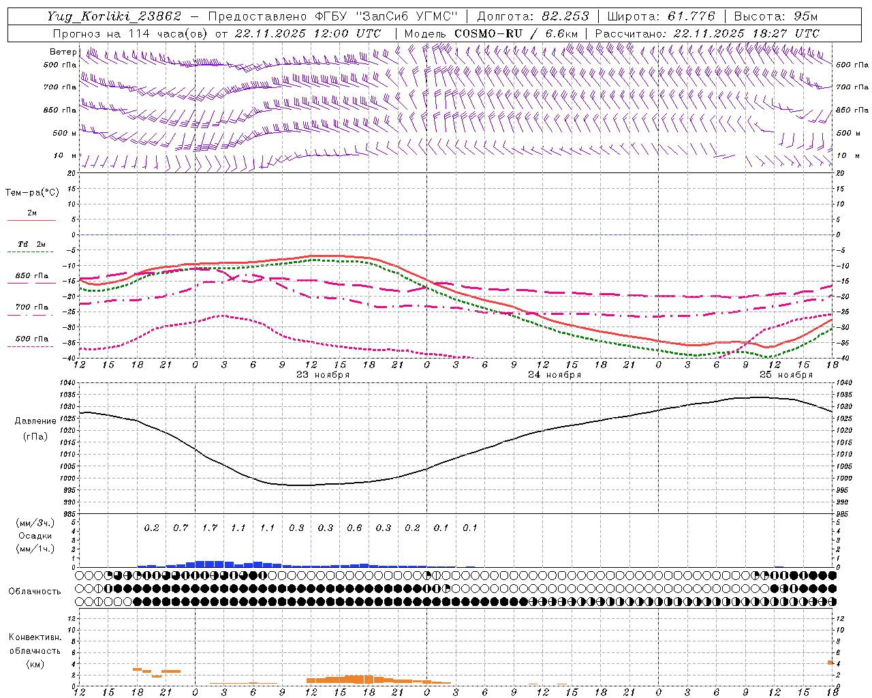This screenshot has height=698, width=872.
Task: Select the "Давление" pressure label
Action: (x=35, y=421)
